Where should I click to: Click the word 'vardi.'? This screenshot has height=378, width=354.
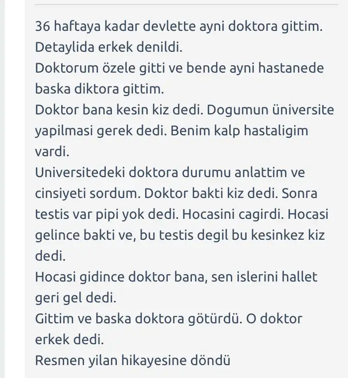(52, 152)
